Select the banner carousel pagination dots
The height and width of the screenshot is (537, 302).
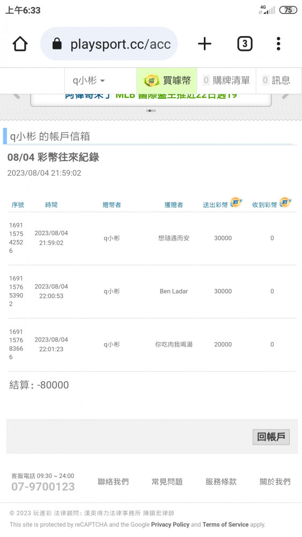[x=151, y=111]
